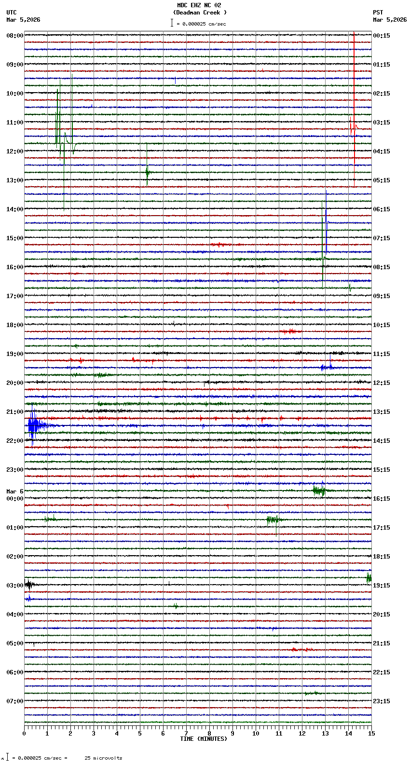Click the scale label '= 0.000025 cm/sec' at top
The image size is (410, 764).
click(x=201, y=24)
